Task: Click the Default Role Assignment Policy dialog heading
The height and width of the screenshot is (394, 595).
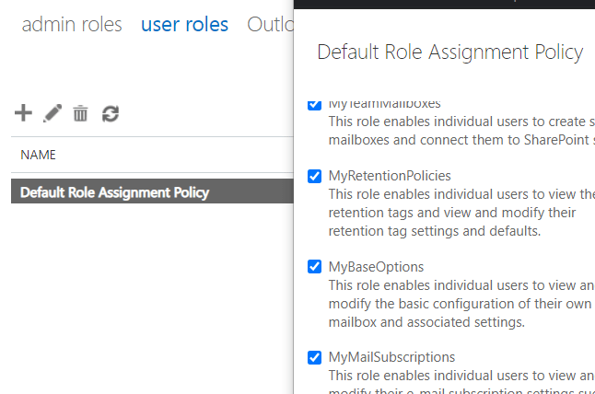Action: pyautogui.click(x=449, y=52)
